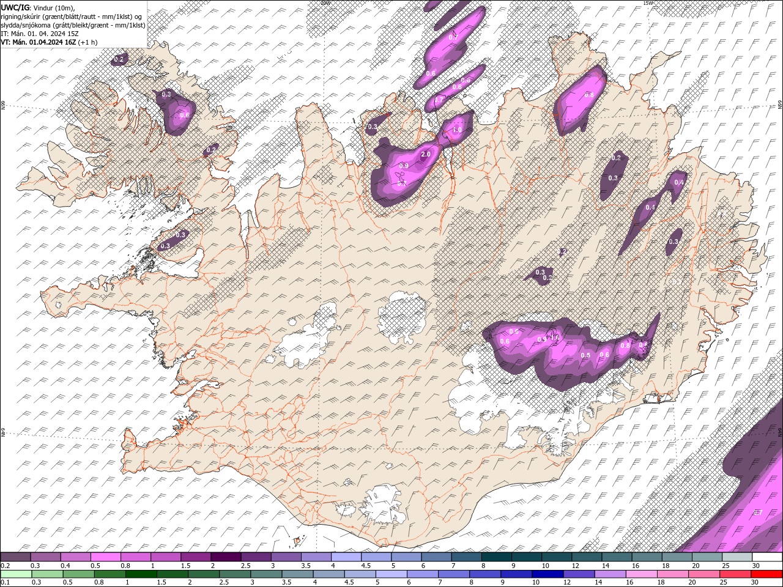The image size is (783, 587).
Task: Click the blue 8 swatch in lower legend row
Action: 484,574
